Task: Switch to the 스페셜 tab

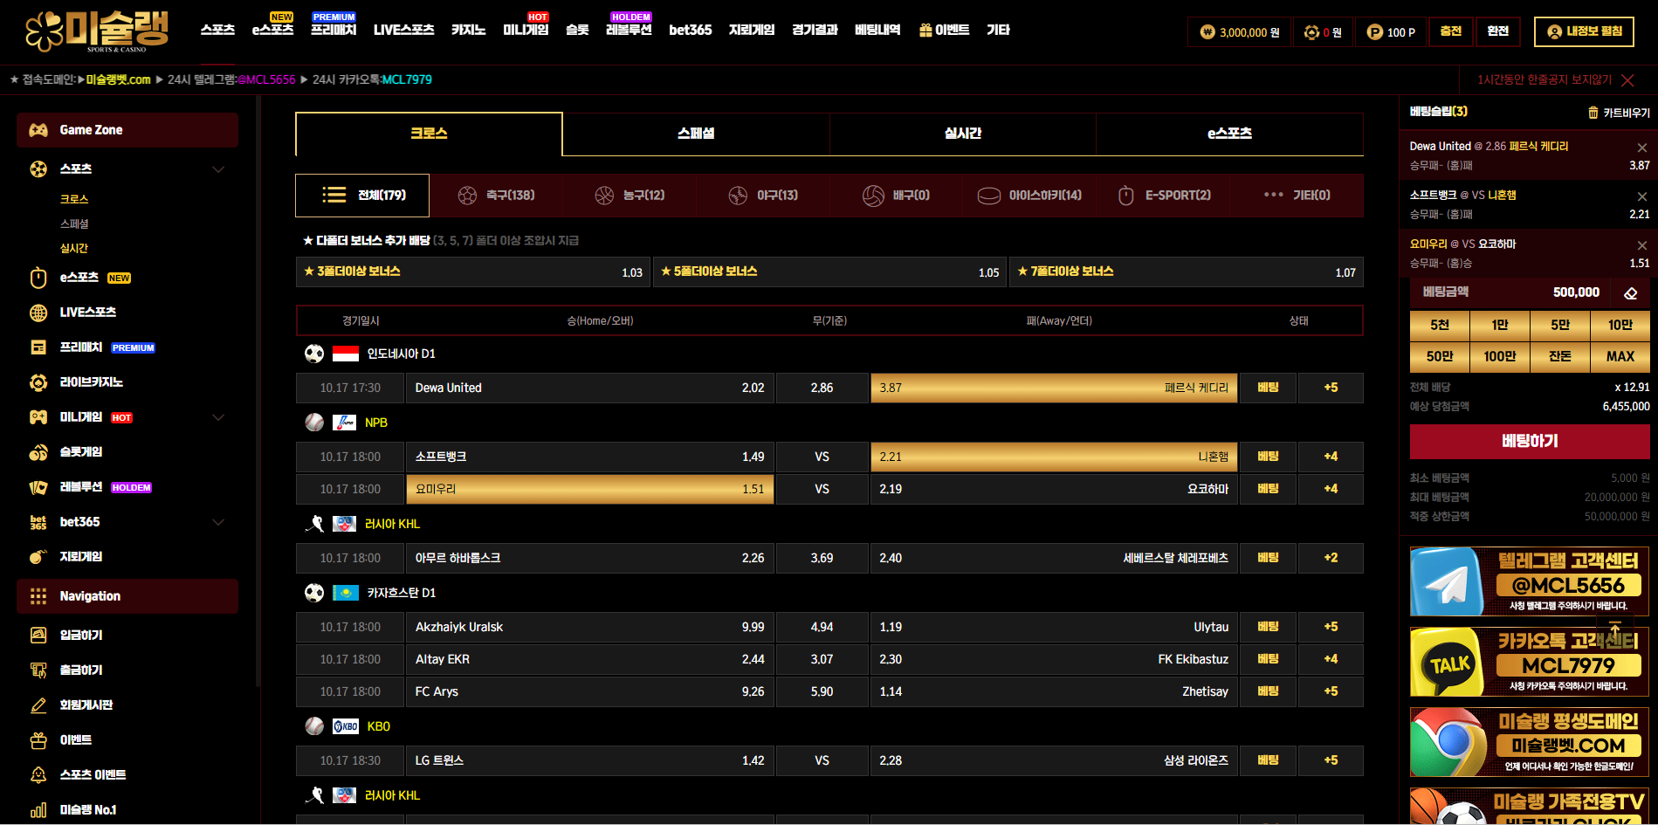Action: (696, 134)
